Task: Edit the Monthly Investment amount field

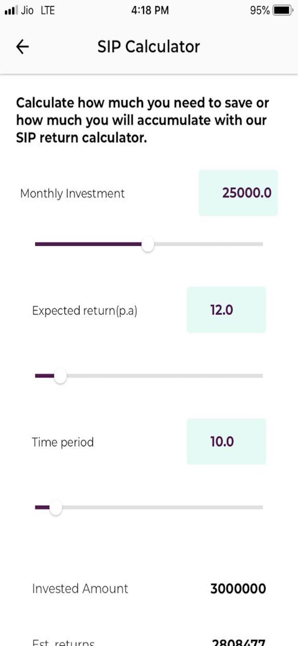Action: [x=238, y=193]
